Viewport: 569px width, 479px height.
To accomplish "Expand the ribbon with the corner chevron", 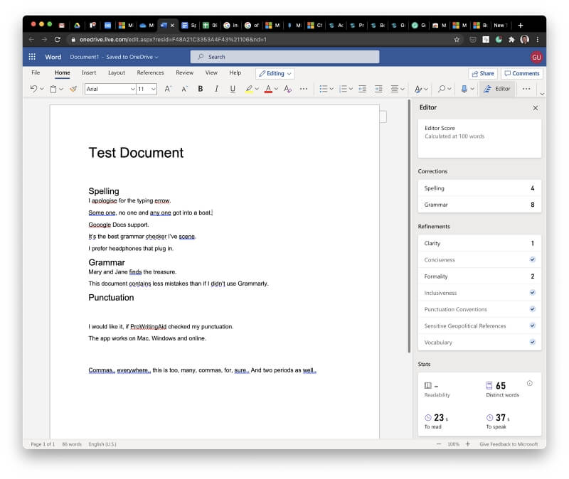I will coord(542,94).
